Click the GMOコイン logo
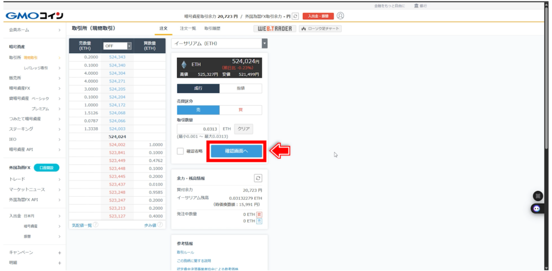Viewport: 552px width, 271px height. point(34,16)
